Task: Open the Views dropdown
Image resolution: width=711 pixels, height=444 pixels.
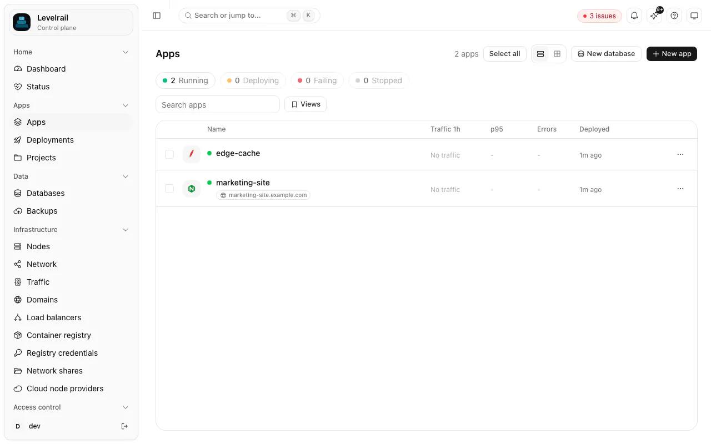Action: [306, 104]
